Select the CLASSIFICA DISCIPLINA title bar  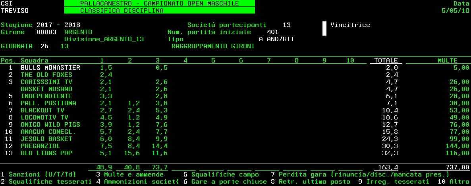click(x=159, y=11)
